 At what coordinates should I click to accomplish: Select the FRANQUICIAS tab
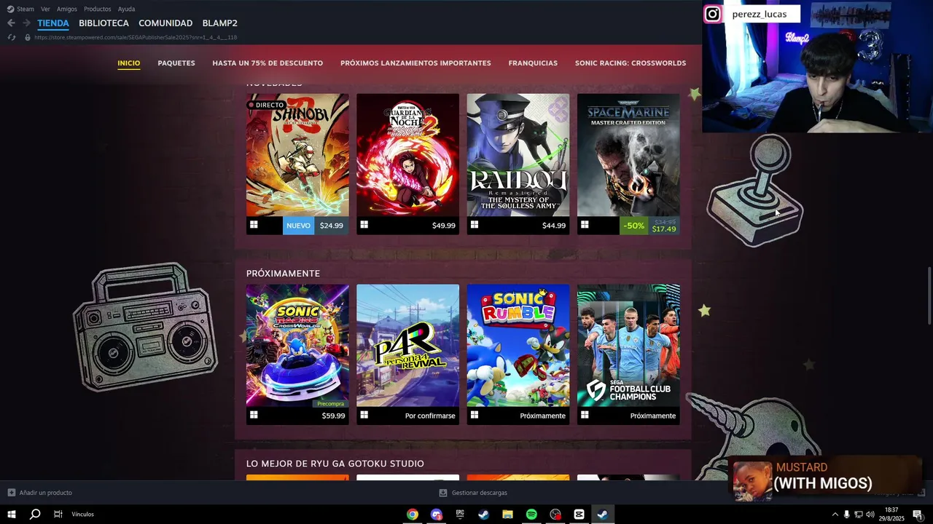(533, 63)
